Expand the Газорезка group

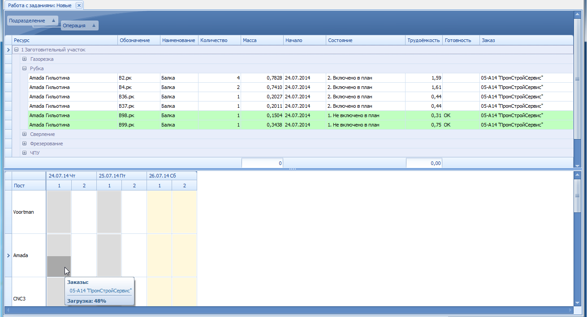pyautogui.click(x=24, y=59)
